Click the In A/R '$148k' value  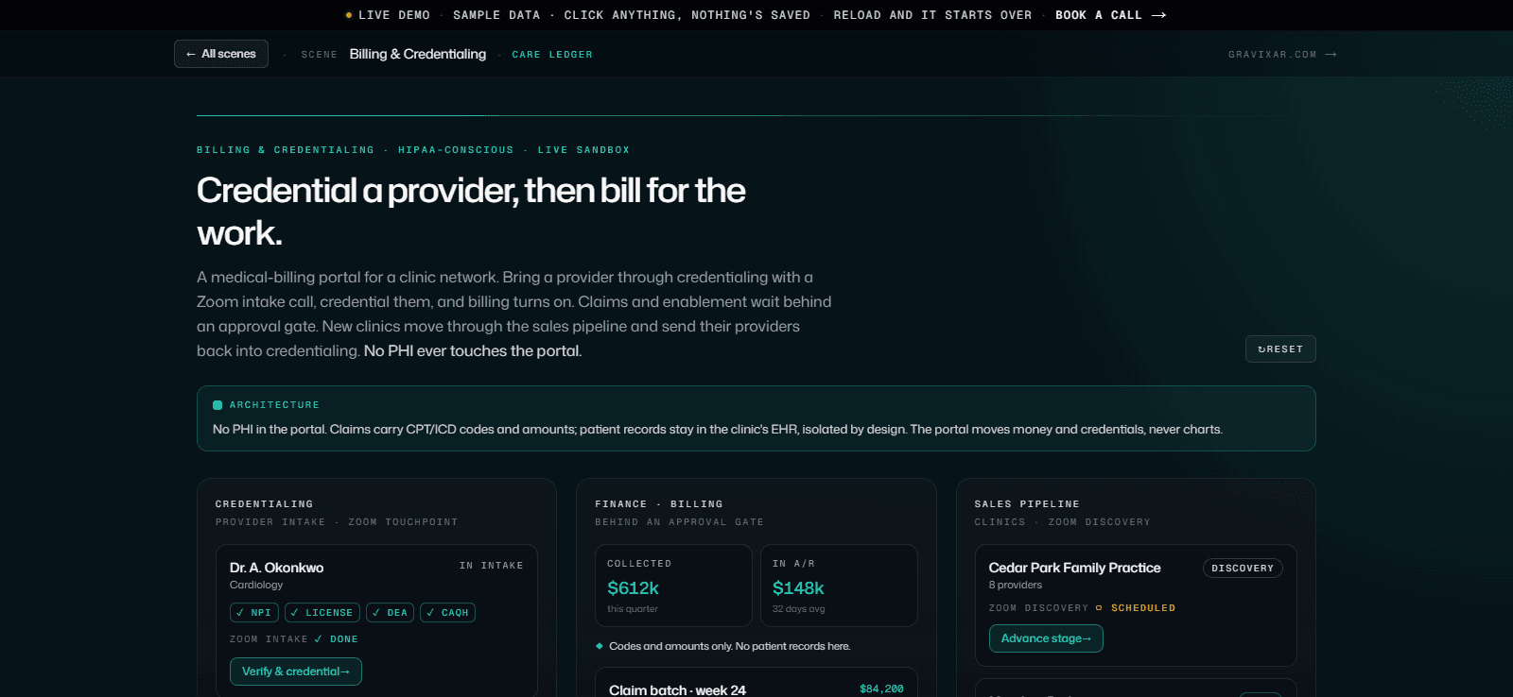[798, 587]
